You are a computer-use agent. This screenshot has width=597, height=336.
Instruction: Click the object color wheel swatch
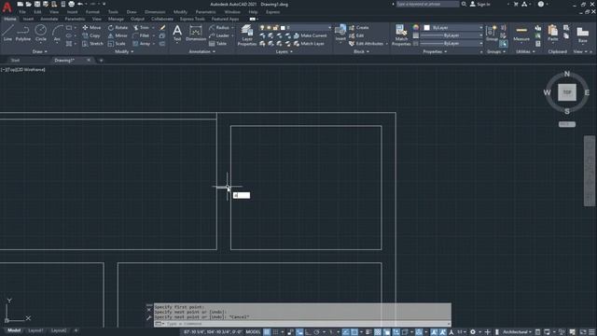click(x=415, y=27)
